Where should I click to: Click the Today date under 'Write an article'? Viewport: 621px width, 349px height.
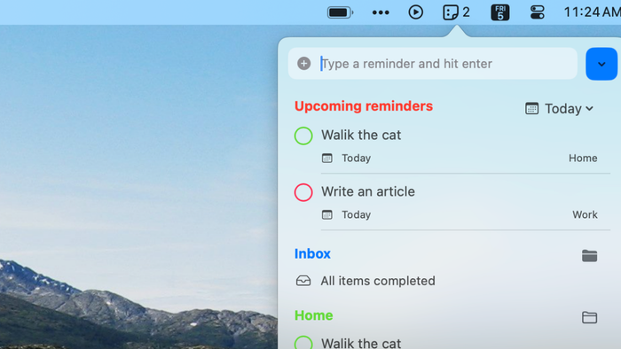pyautogui.click(x=356, y=214)
